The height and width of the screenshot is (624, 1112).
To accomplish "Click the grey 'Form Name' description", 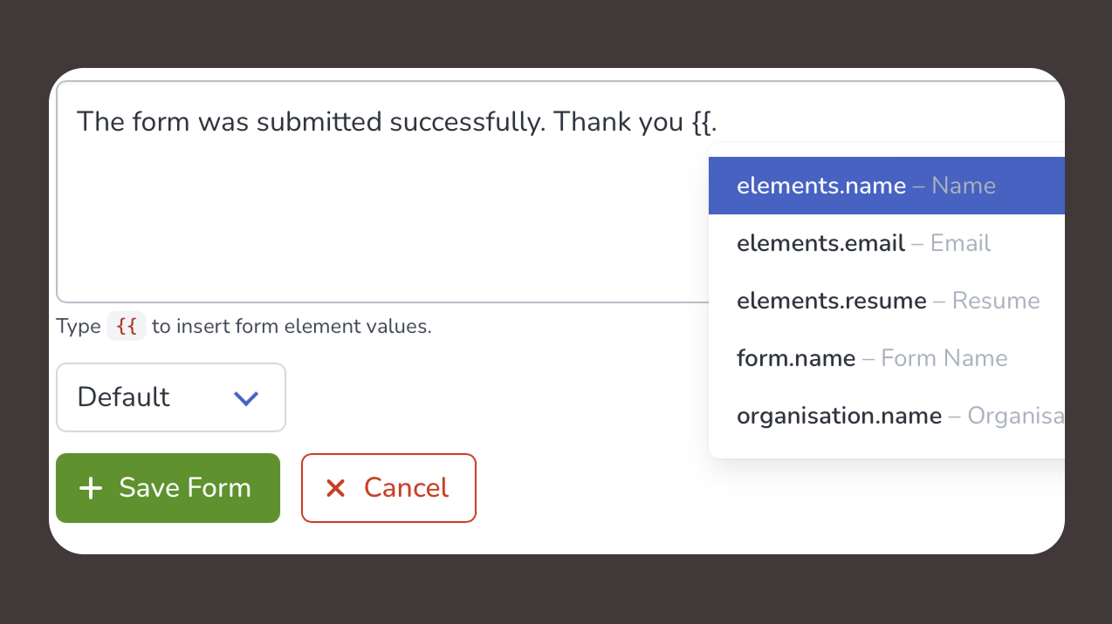I will tap(944, 358).
